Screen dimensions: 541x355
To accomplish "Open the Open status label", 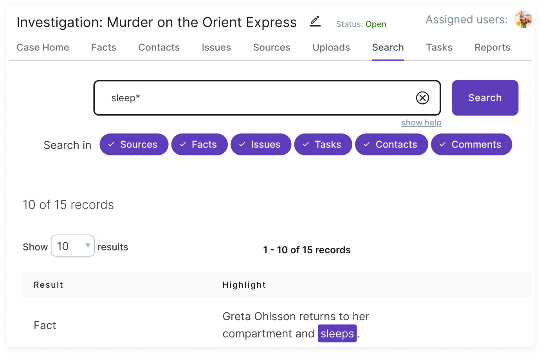I will tap(376, 24).
